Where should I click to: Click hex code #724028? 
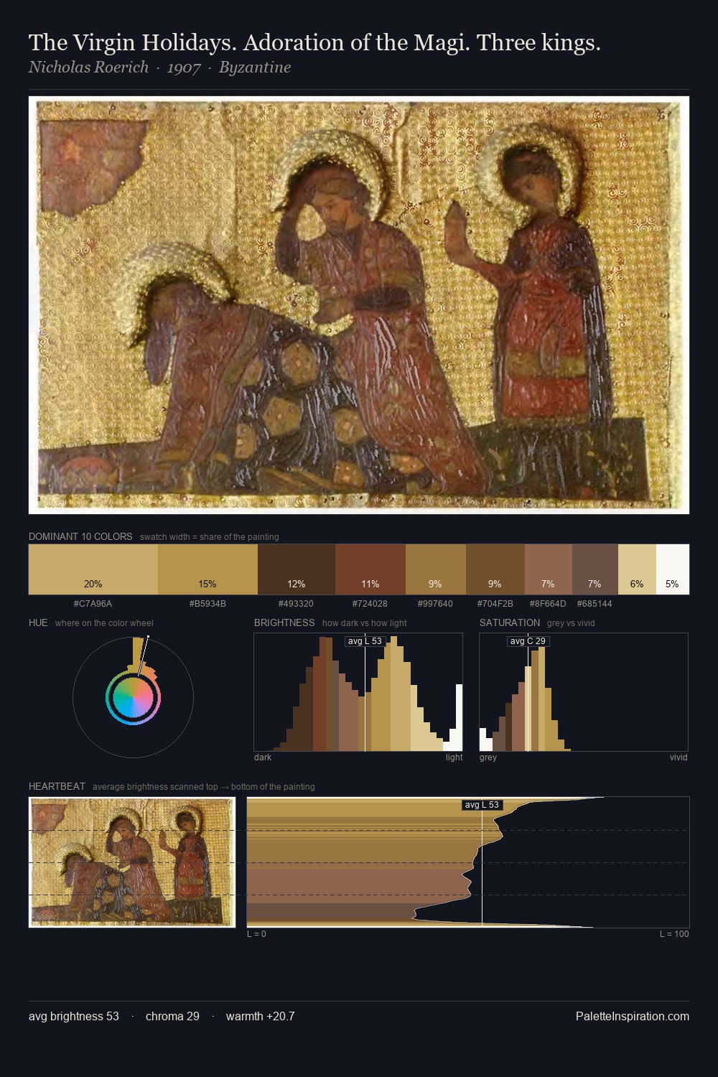[x=370, y=604]
